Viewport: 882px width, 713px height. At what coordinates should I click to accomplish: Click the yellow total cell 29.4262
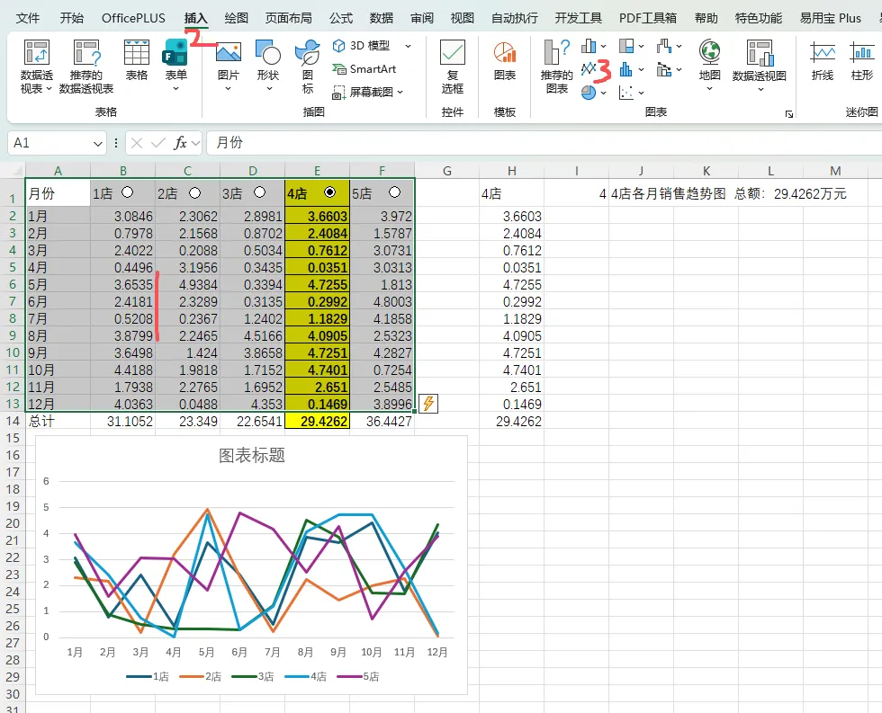[x=317, y=421]
